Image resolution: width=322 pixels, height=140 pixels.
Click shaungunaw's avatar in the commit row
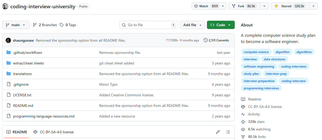coord(8,40)
